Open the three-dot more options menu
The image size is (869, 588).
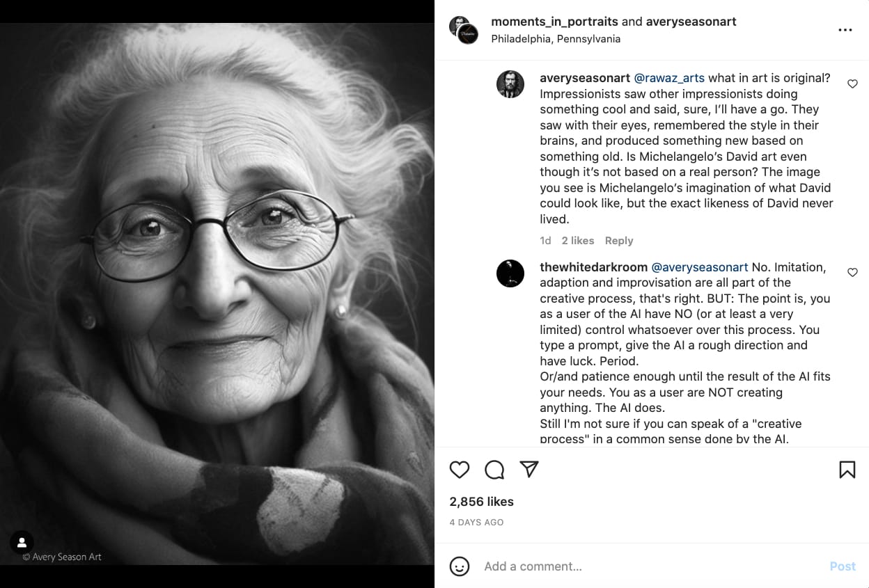point(845,30)
